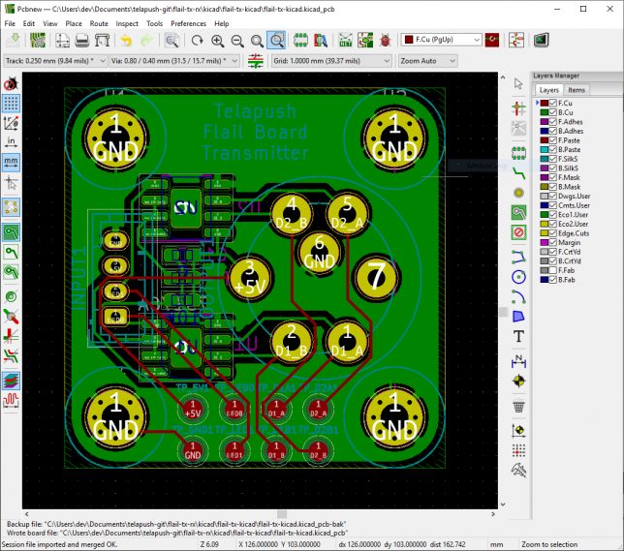Toggle Margin layer visibility checkbox
The height and width of the screenshot is (551, 624).
pyautogui.click(x=552, y=243)
